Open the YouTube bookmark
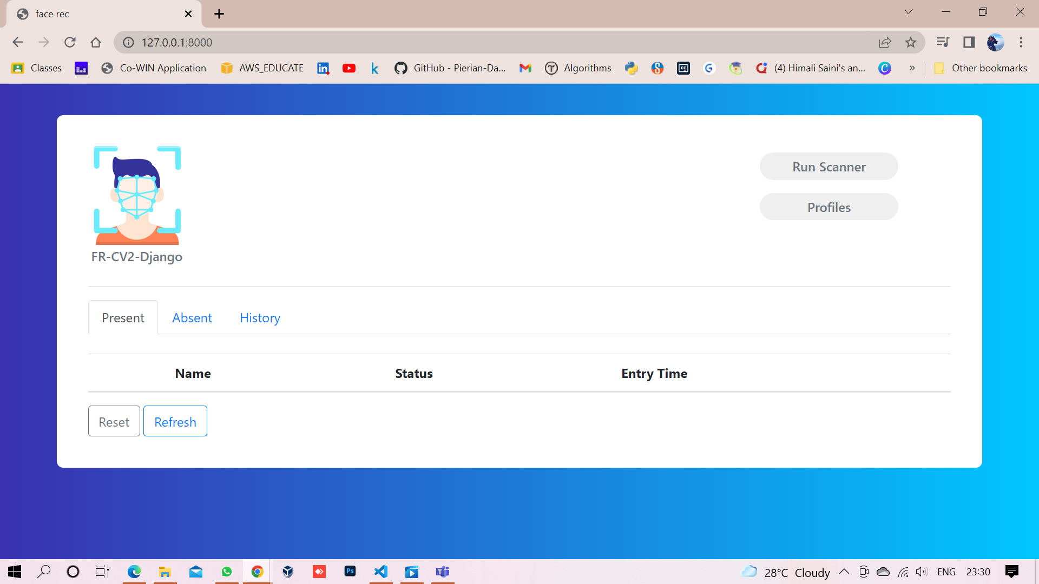1039x584 pixels. tap(349, 68)
